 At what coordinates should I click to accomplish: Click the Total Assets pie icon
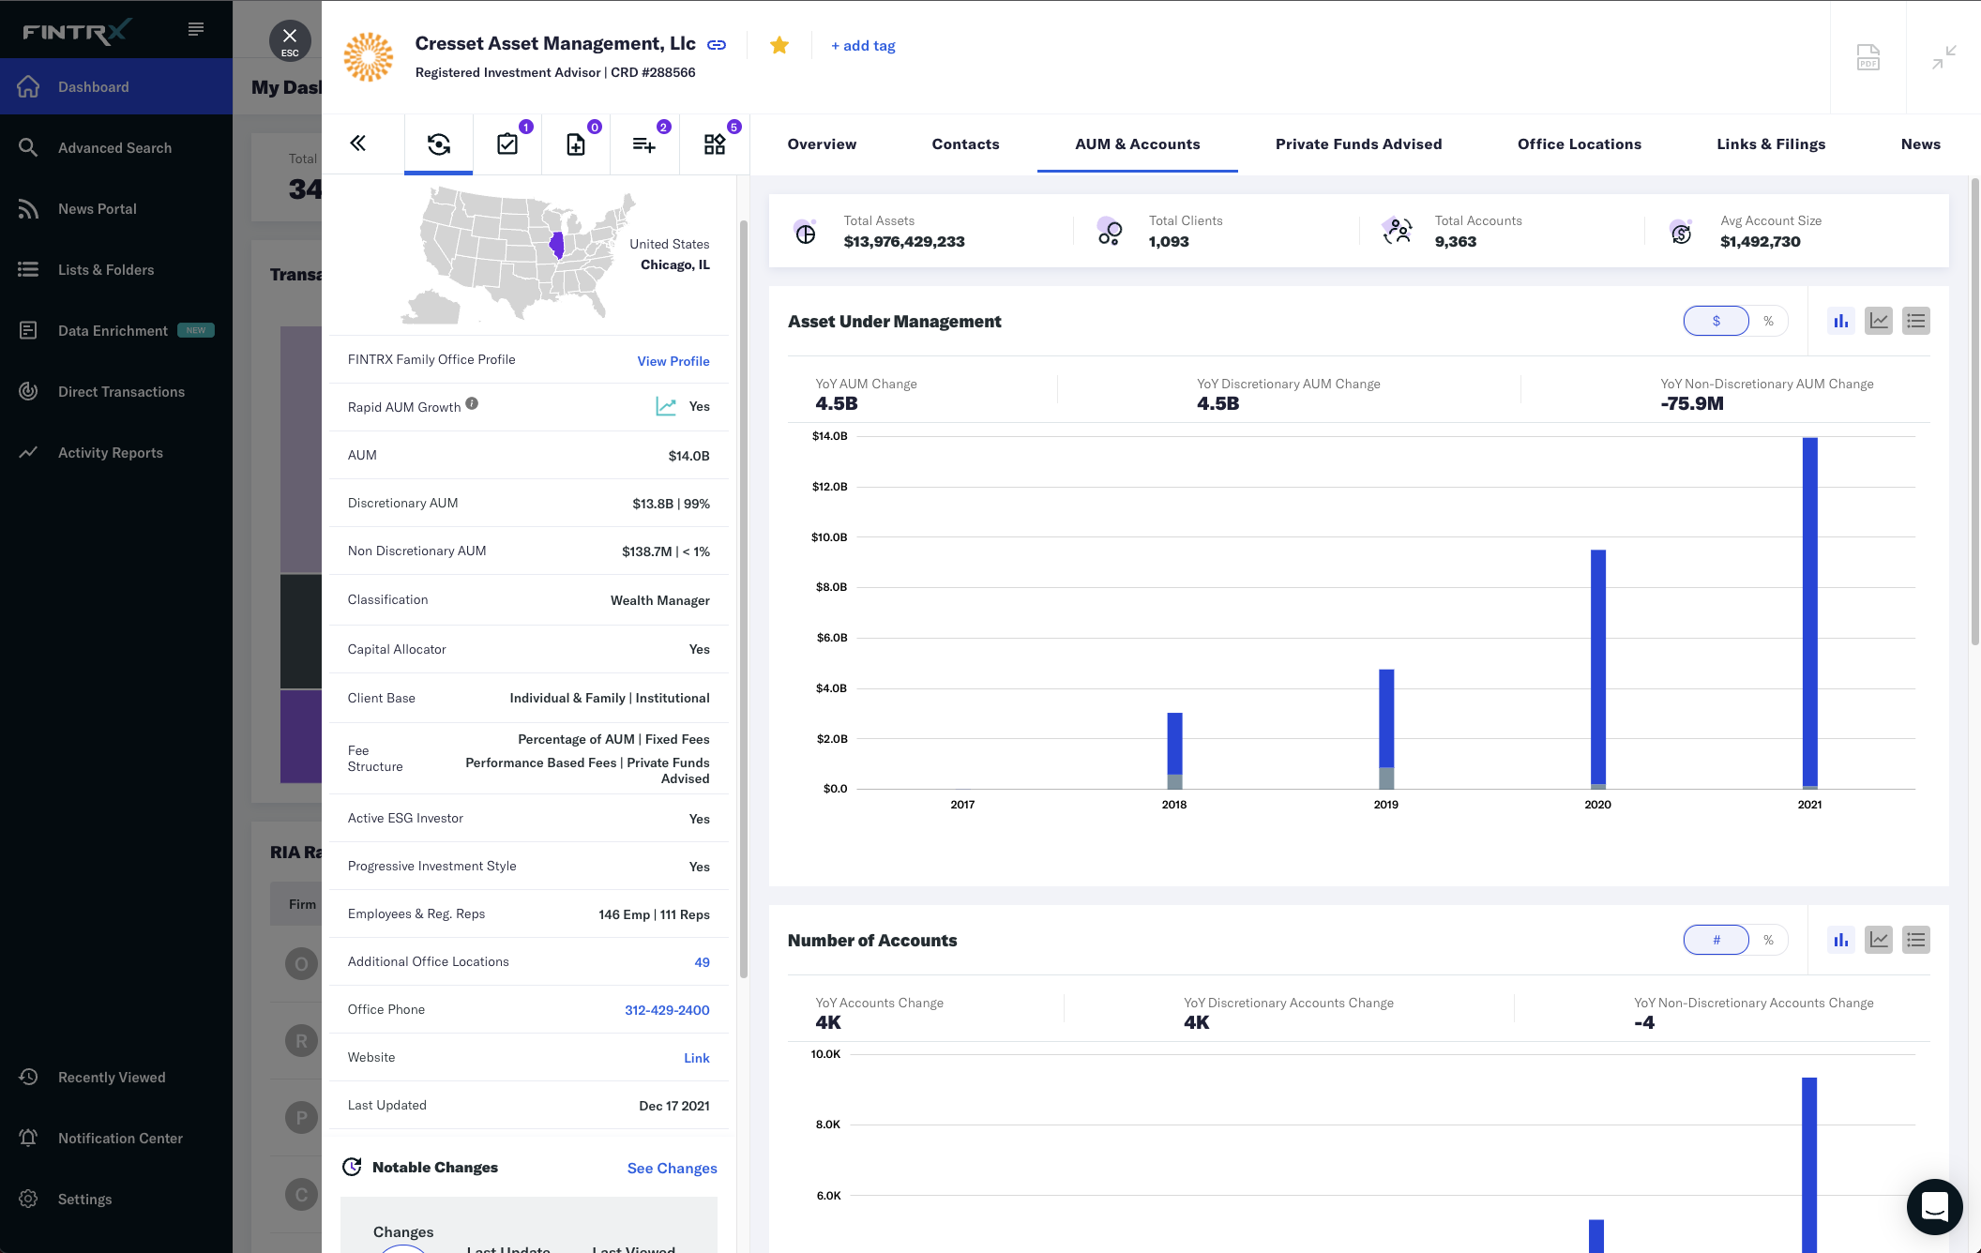[x=805, y=232]
